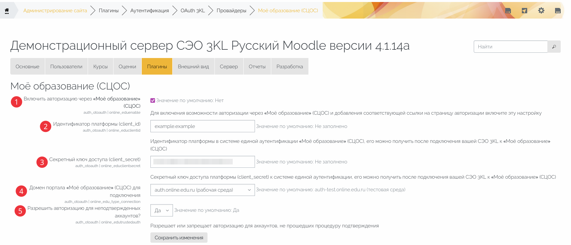Click the card icon beside the arrow icon
Image resolution: width=571 pixels, height=245 pixels.
pyautogui.click(x=508, y=11)
